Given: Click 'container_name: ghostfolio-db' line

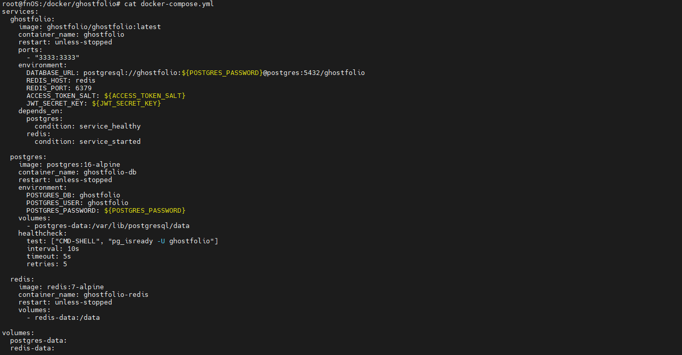Looking at the screenshot, I should pos(77,172).
